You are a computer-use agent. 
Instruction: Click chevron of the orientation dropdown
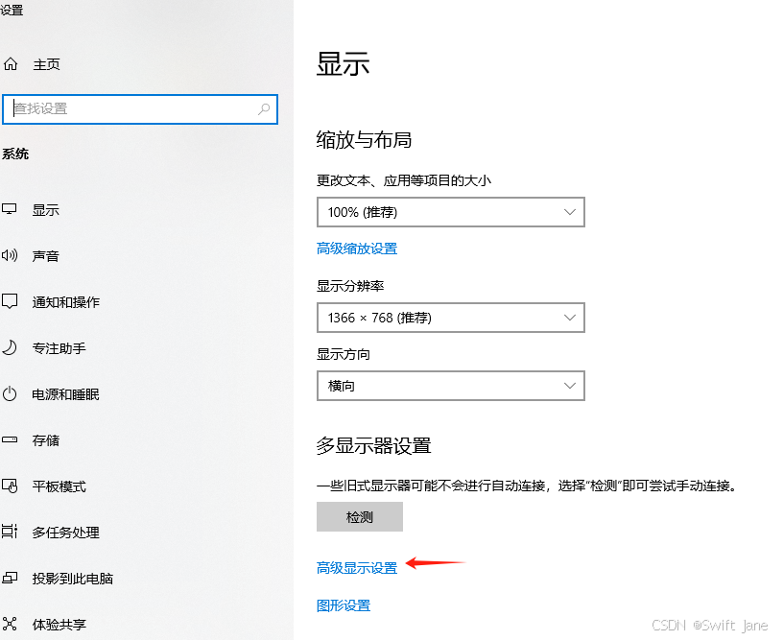click(x=570, y=386)
